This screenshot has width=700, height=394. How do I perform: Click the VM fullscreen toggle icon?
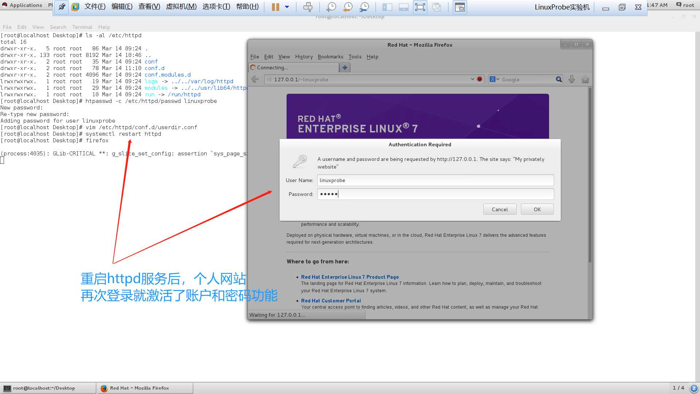pos(420,7)
